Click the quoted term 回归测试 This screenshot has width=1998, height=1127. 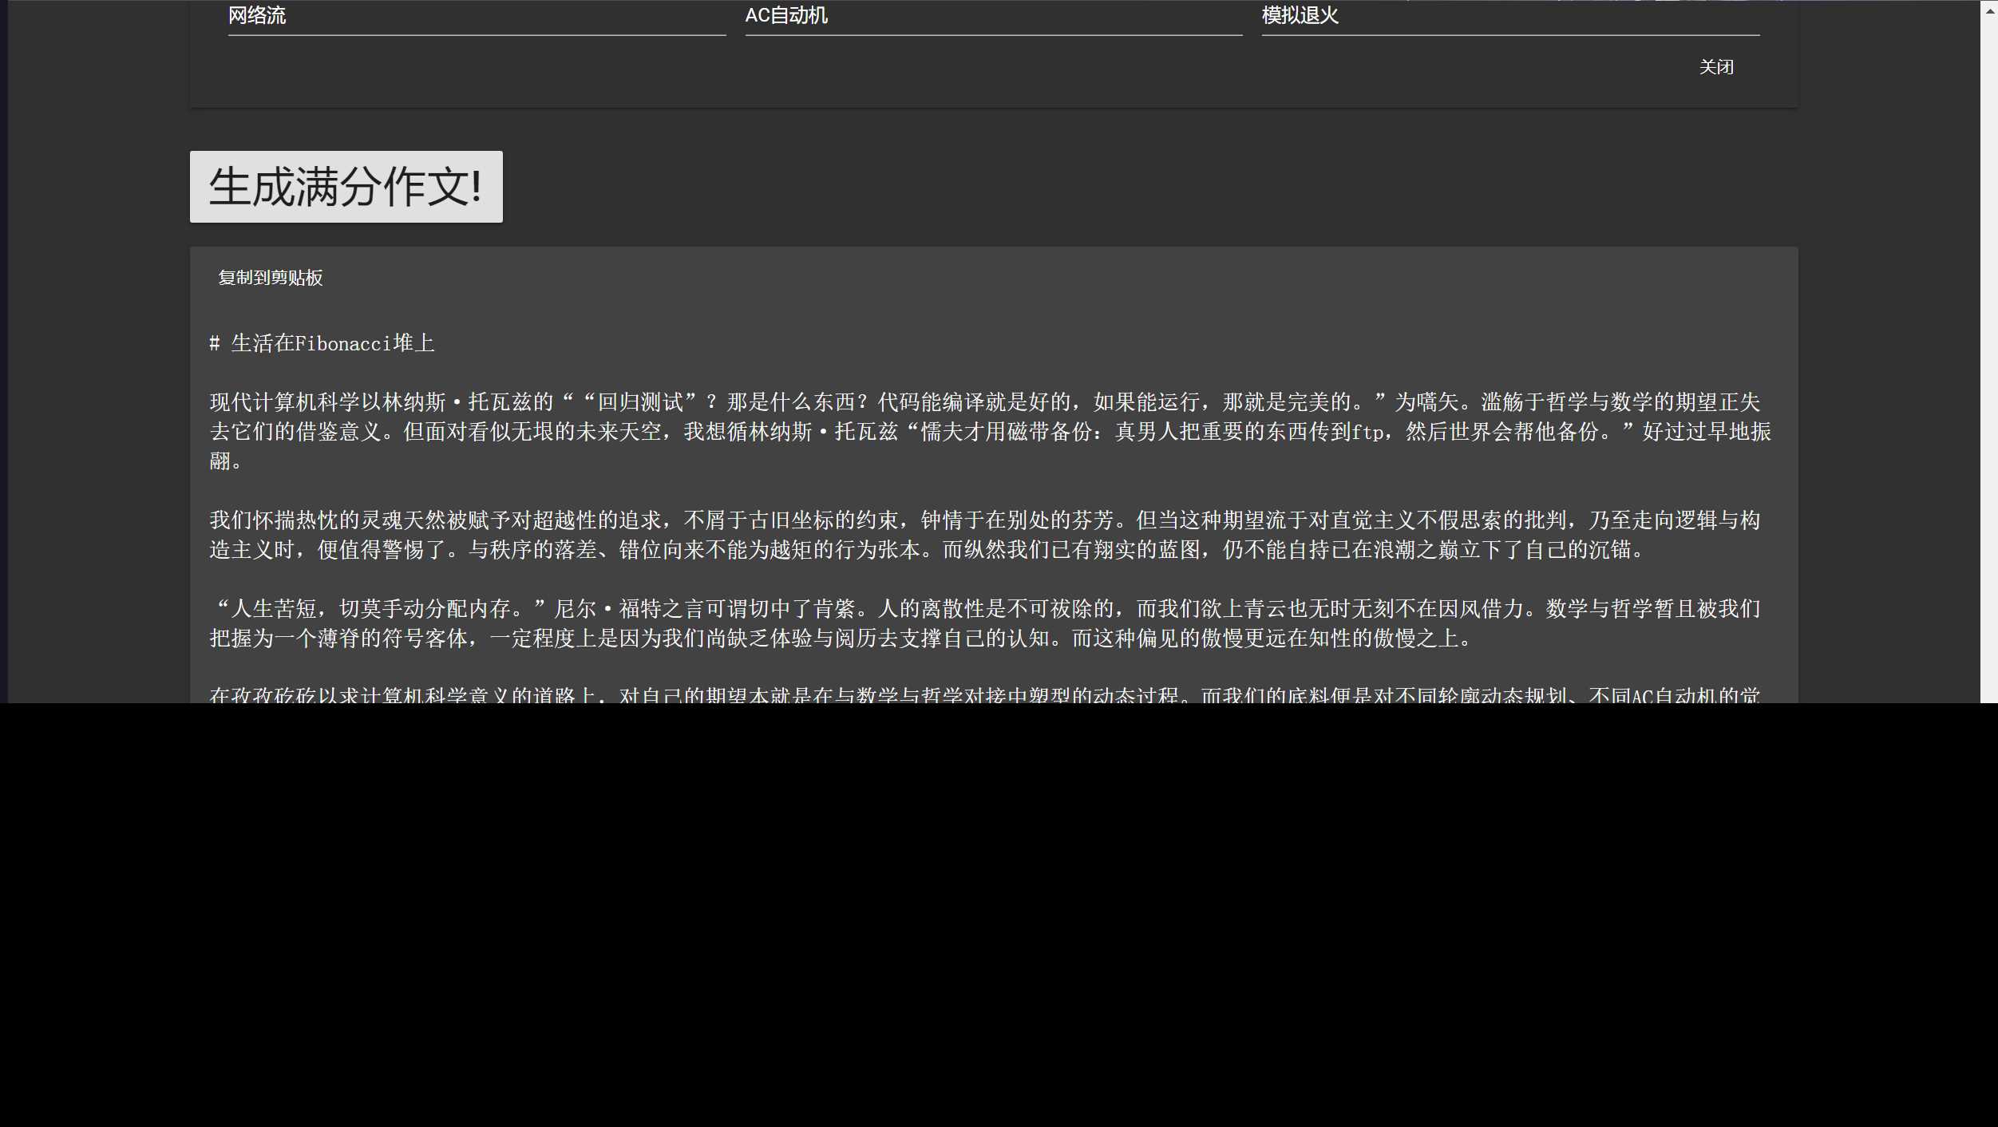640,402
